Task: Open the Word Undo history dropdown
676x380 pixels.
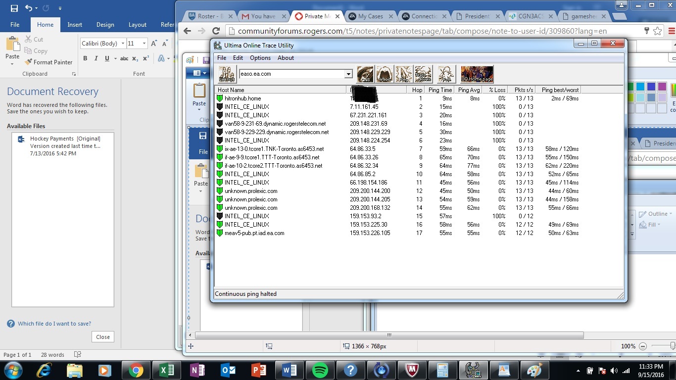Action: [37, 8]
